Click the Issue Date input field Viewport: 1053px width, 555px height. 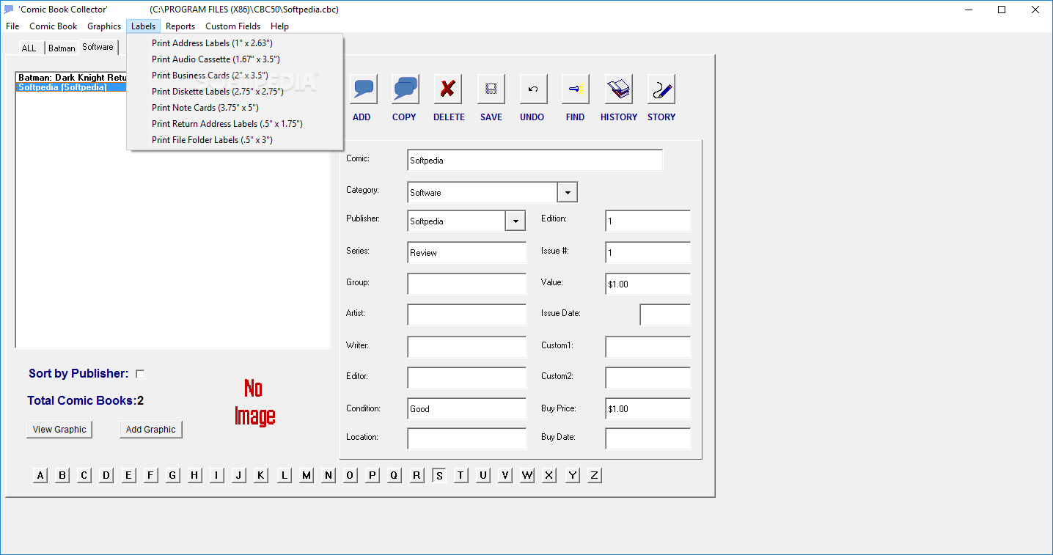[x=666, y=315]
